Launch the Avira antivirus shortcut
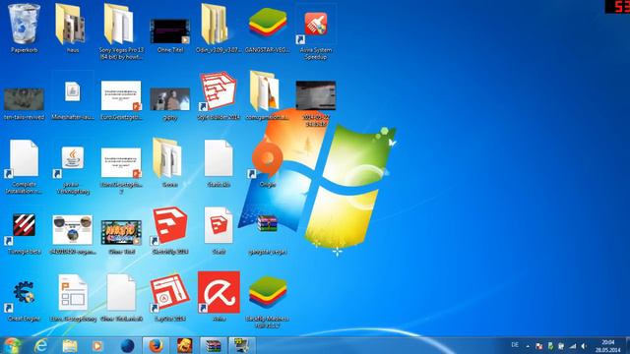This screenshot has width=630, height=354. tap(219, 296)
